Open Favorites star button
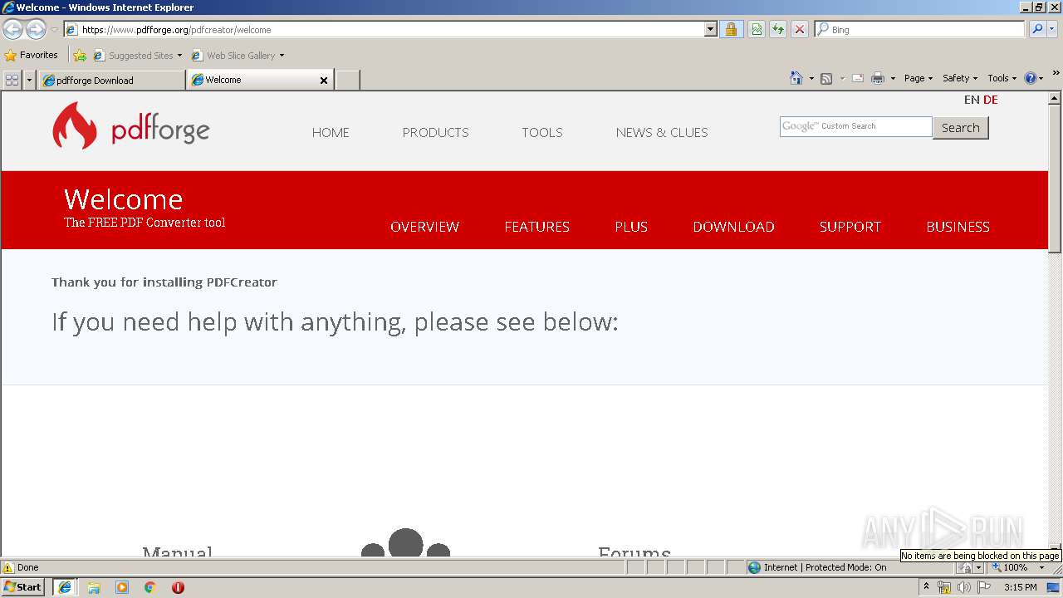The height and width of the screenshot is (598, 1063). coord(32,56)
